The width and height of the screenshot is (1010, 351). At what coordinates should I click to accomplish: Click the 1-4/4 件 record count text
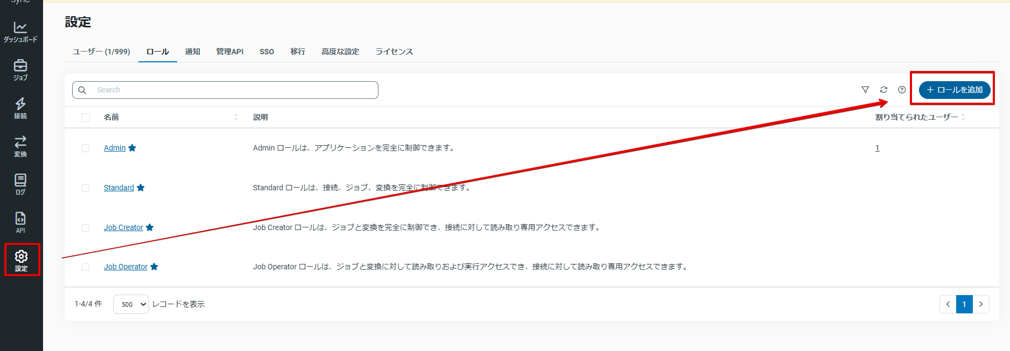point(88,304)
